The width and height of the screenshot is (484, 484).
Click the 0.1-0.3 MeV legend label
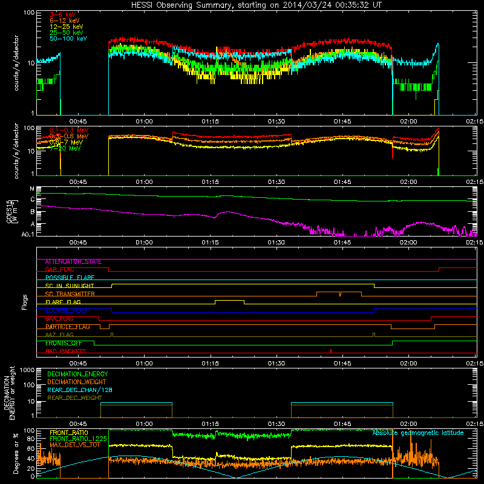pyautogui.click(x=69, y=130)
